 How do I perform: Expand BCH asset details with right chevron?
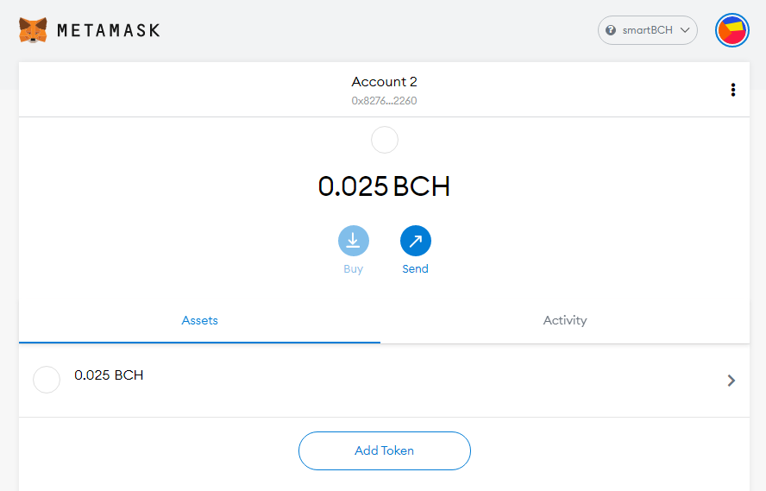coord(731,381)
